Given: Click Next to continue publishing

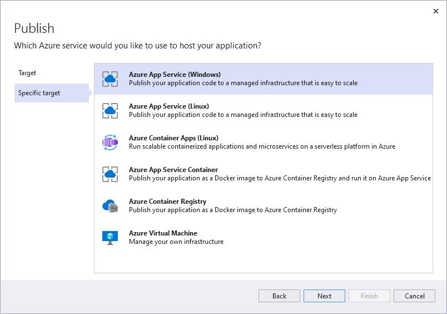Looking at the screenshot, I should 324,296.
